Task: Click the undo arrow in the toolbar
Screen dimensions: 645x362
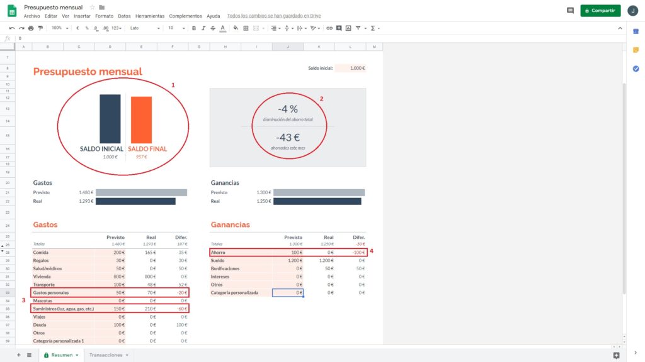Action: click(x=12, y=28)
